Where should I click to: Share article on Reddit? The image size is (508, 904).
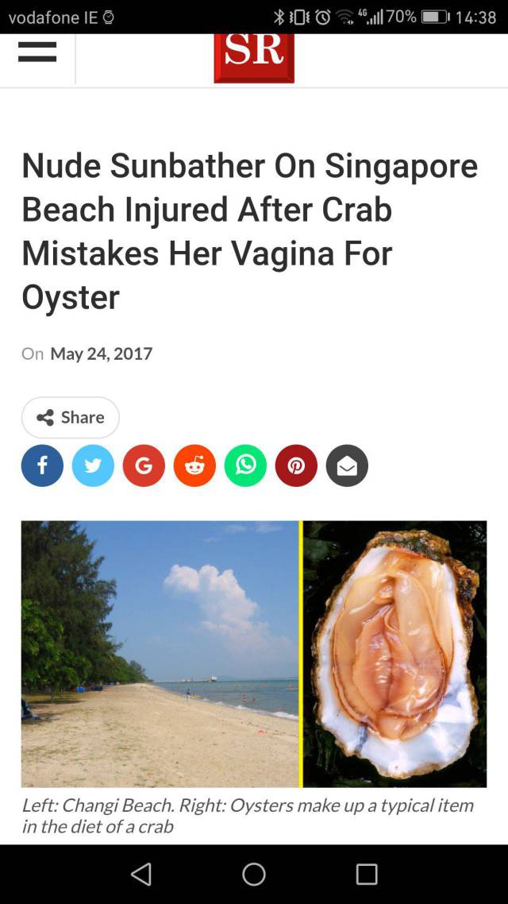pyautogui.click(x=194, y=466)
